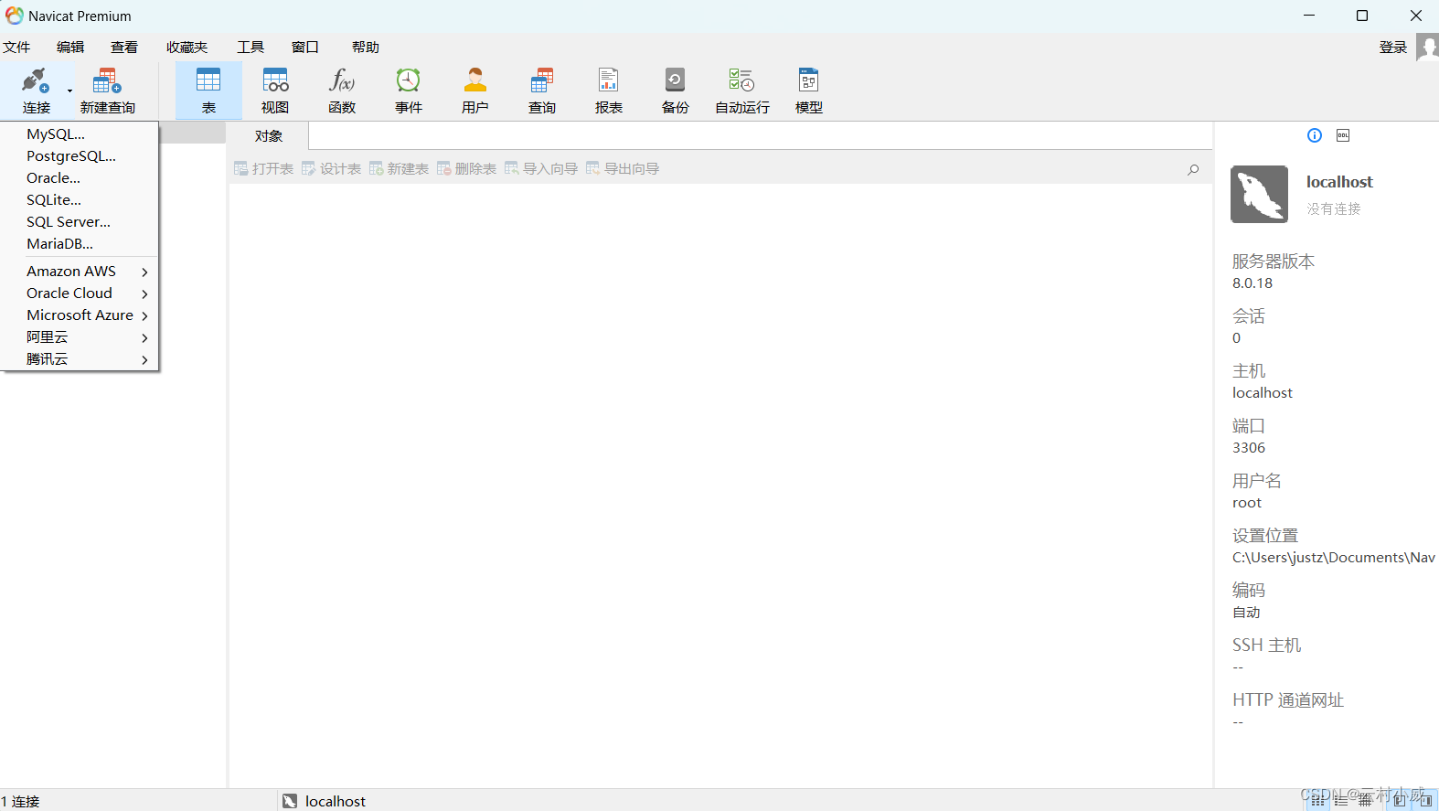Viewport: 1439px width, 811px height.
Task: Toggle the left navigation pane button
Action: [1400, 800]
